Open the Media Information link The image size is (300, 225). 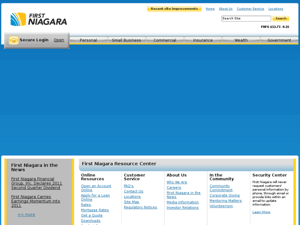[x=182, y=202]
